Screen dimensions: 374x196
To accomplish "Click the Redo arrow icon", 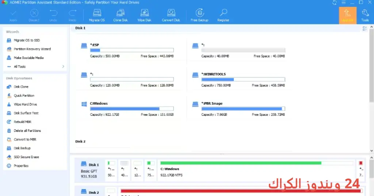I will pyautogui.click(x=73, y=15).
